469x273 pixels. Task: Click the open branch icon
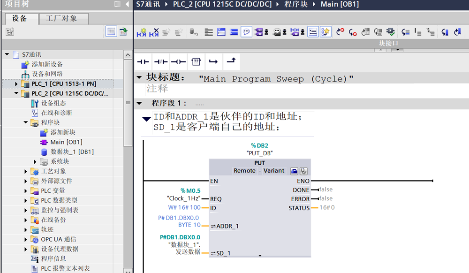213,62
